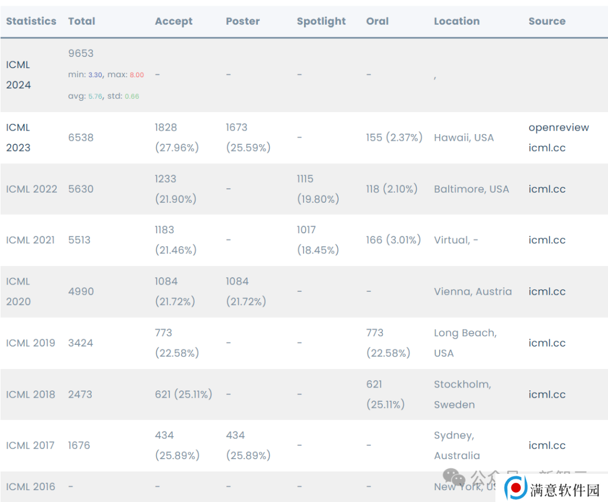Select location cell Sydney, Australia
This screenshot has height=502, width=608.
(x=457, y=445)
